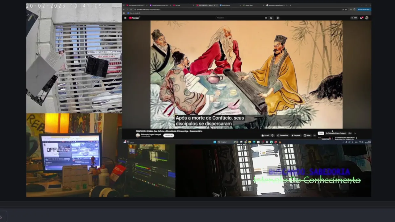This screenshot has width=395, height=222.
Task: Go to YouTube Premium home logo
Action: pos(135,18)
